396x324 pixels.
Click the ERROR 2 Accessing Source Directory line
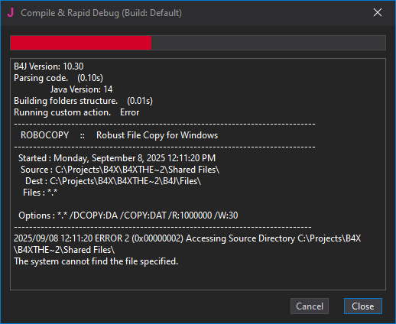point(187,244)
